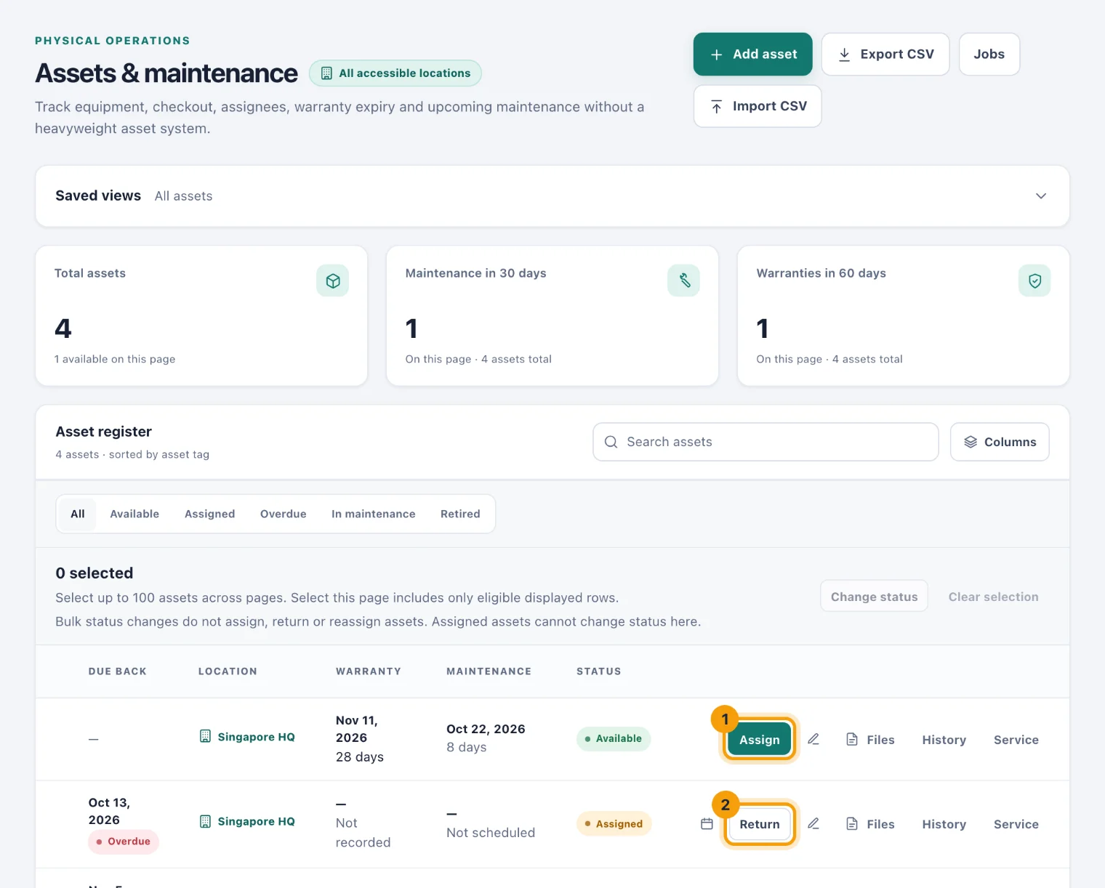Export assets with Export CSV
Viewport: 1105px width, 888px height.
click(885, 55)
